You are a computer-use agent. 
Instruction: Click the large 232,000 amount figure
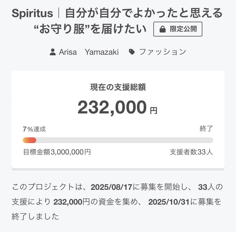point(112,107)
